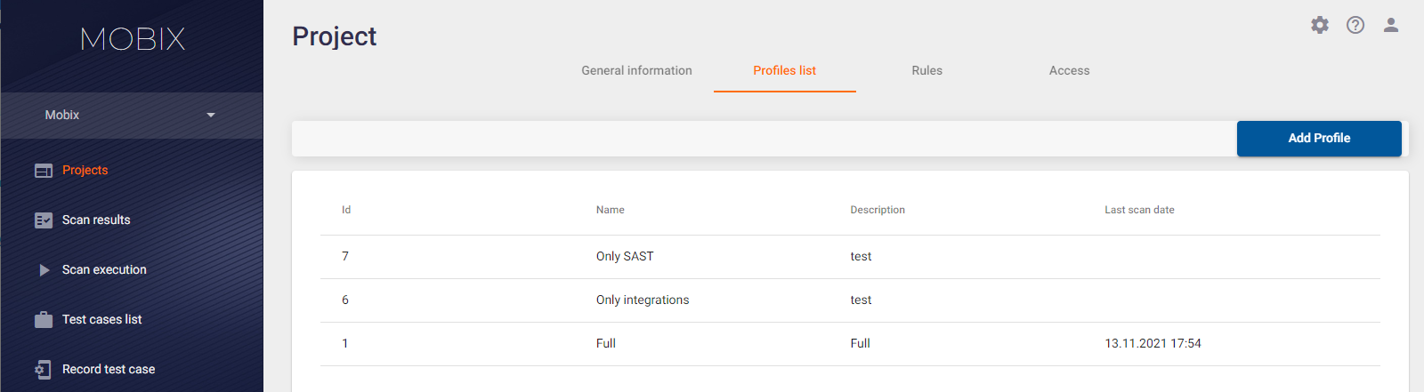Open profile id 1 link

[345, 343]
